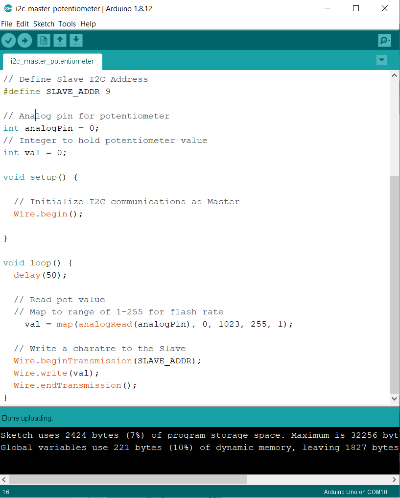Click the 'delay(50);' line

click(x=40, y=275)
